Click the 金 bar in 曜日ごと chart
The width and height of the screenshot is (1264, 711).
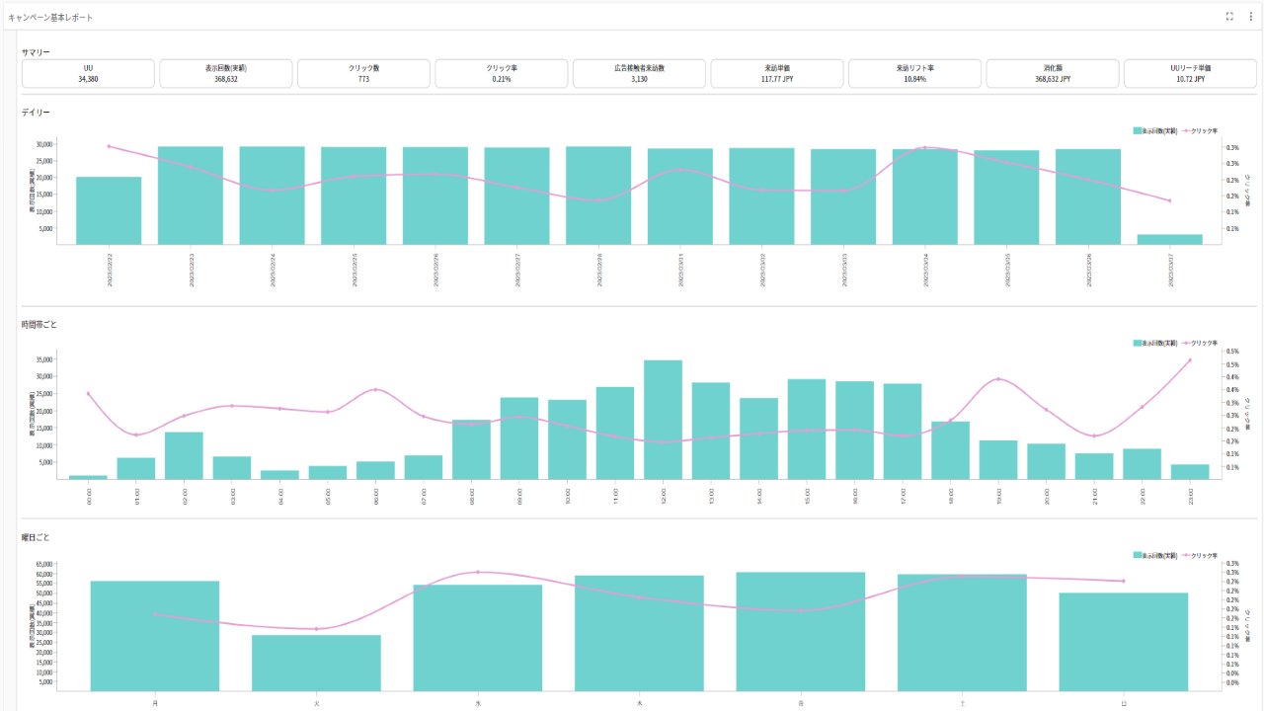coord(801,632)
